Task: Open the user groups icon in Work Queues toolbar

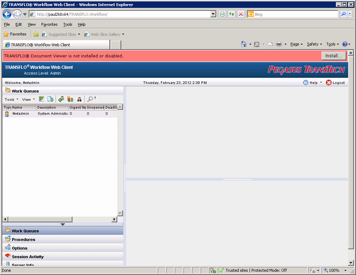Action: [x=70, y=99]
